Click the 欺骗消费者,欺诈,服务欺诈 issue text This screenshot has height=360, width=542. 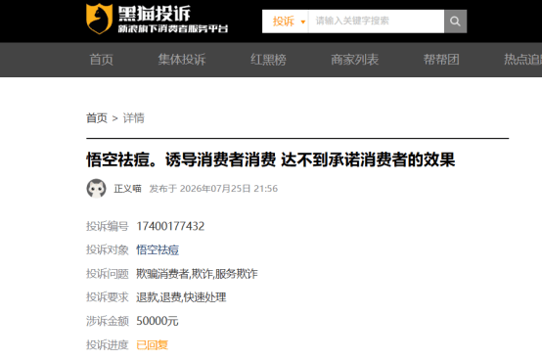(197, 274)
